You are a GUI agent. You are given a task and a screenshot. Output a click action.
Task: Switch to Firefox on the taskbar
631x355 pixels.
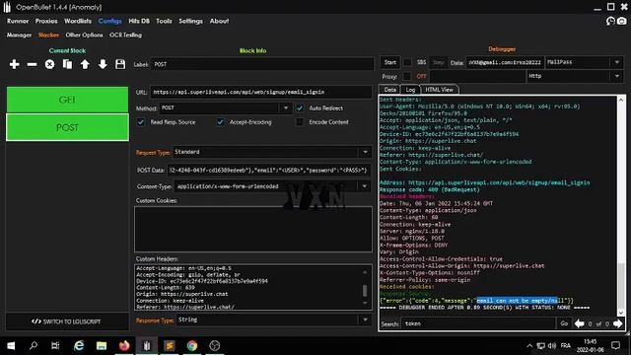pyautogui.click(x=124, y=346)
